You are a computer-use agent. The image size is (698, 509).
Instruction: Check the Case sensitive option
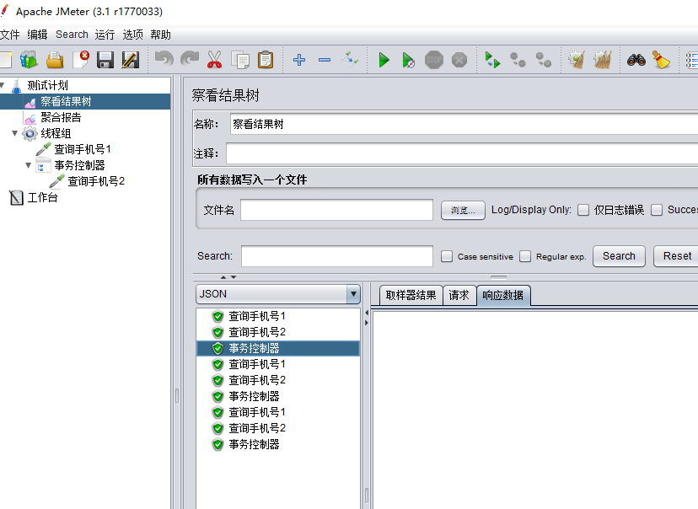point(447,256)
